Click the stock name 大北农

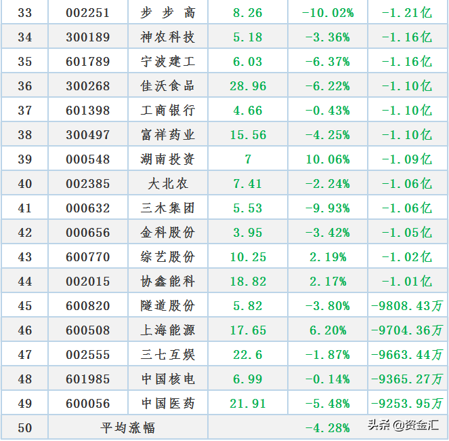168,184
